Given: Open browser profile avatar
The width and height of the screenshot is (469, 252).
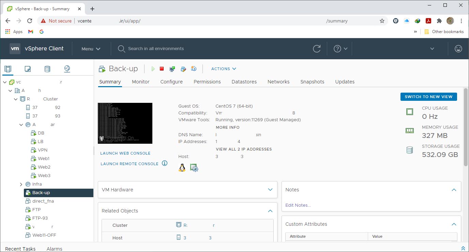Looking at the screenshot, I should (x=450, y=21).
